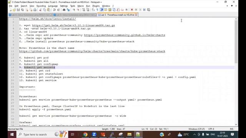The height and width of the screenshot is (138, 246).
Task: Click the 'Type here to search' taskbar box
Action: pos(42,135)
